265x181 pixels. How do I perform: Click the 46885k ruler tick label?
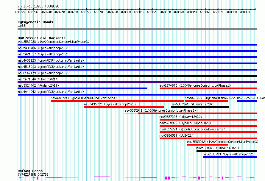click(192, 12)
